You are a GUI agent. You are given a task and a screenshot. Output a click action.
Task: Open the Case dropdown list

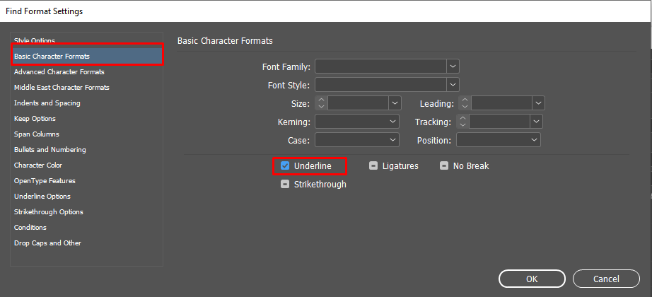pyautogui.click(x=394, y=140)
